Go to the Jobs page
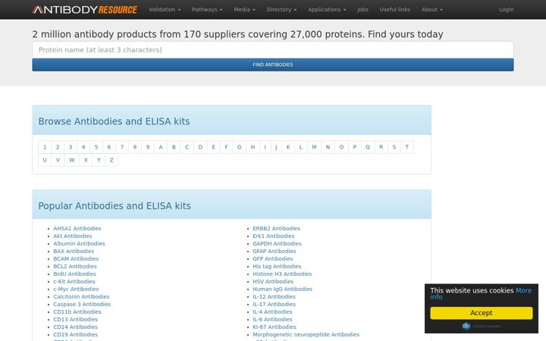 pos(362,10)
